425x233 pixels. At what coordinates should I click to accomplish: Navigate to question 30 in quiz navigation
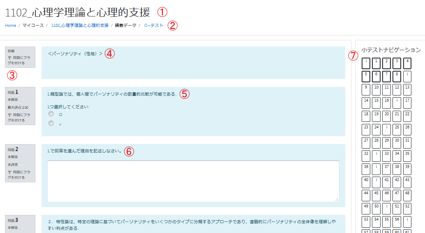(x=397, y=142)
